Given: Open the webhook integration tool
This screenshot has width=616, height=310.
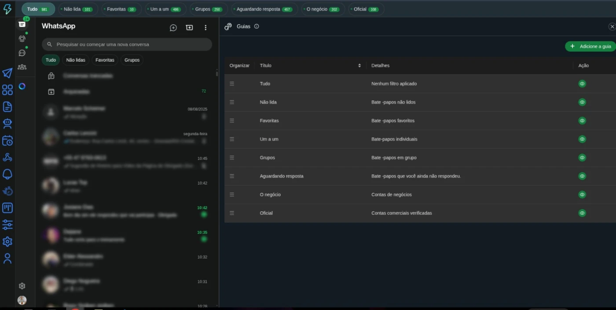Looking at the screenshot, I should [7, 157].
